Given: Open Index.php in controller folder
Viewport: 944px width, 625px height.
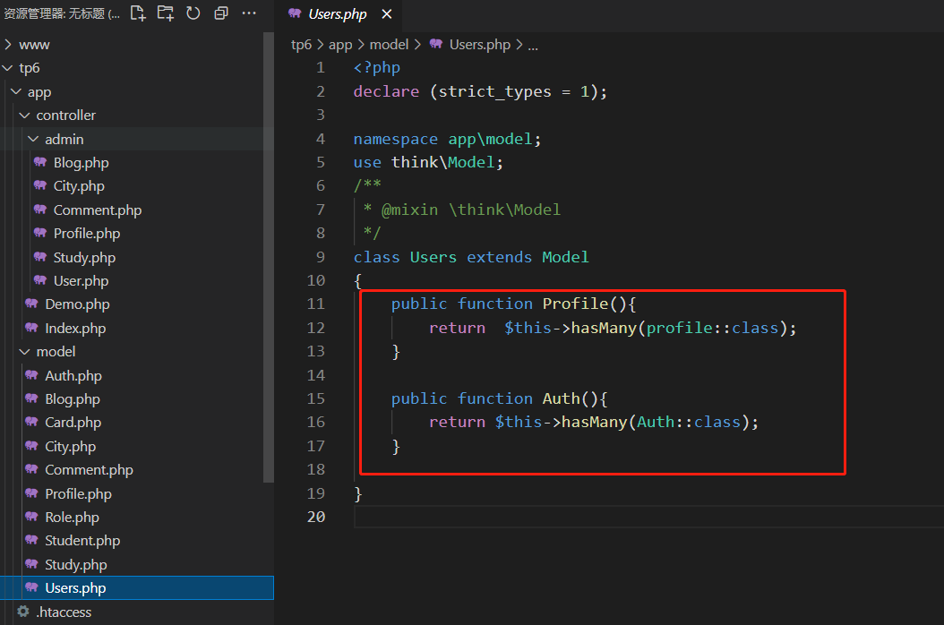Looking at the screenshot, I should (75, 328).
